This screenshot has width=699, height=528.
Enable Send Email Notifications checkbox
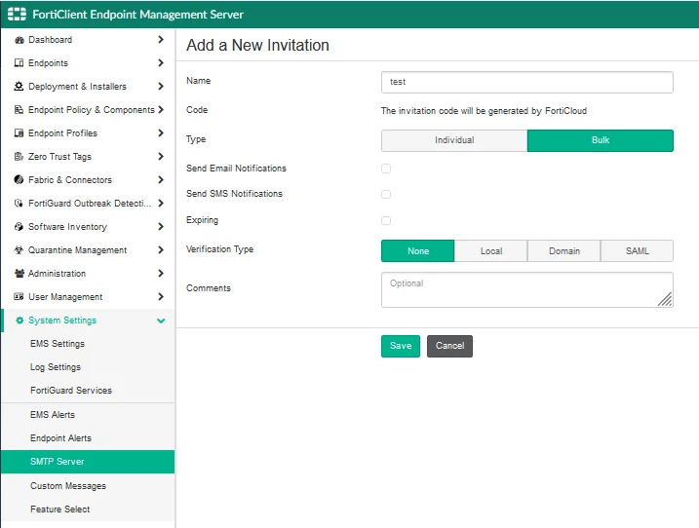pyautogui.click(x=386, y=169)
